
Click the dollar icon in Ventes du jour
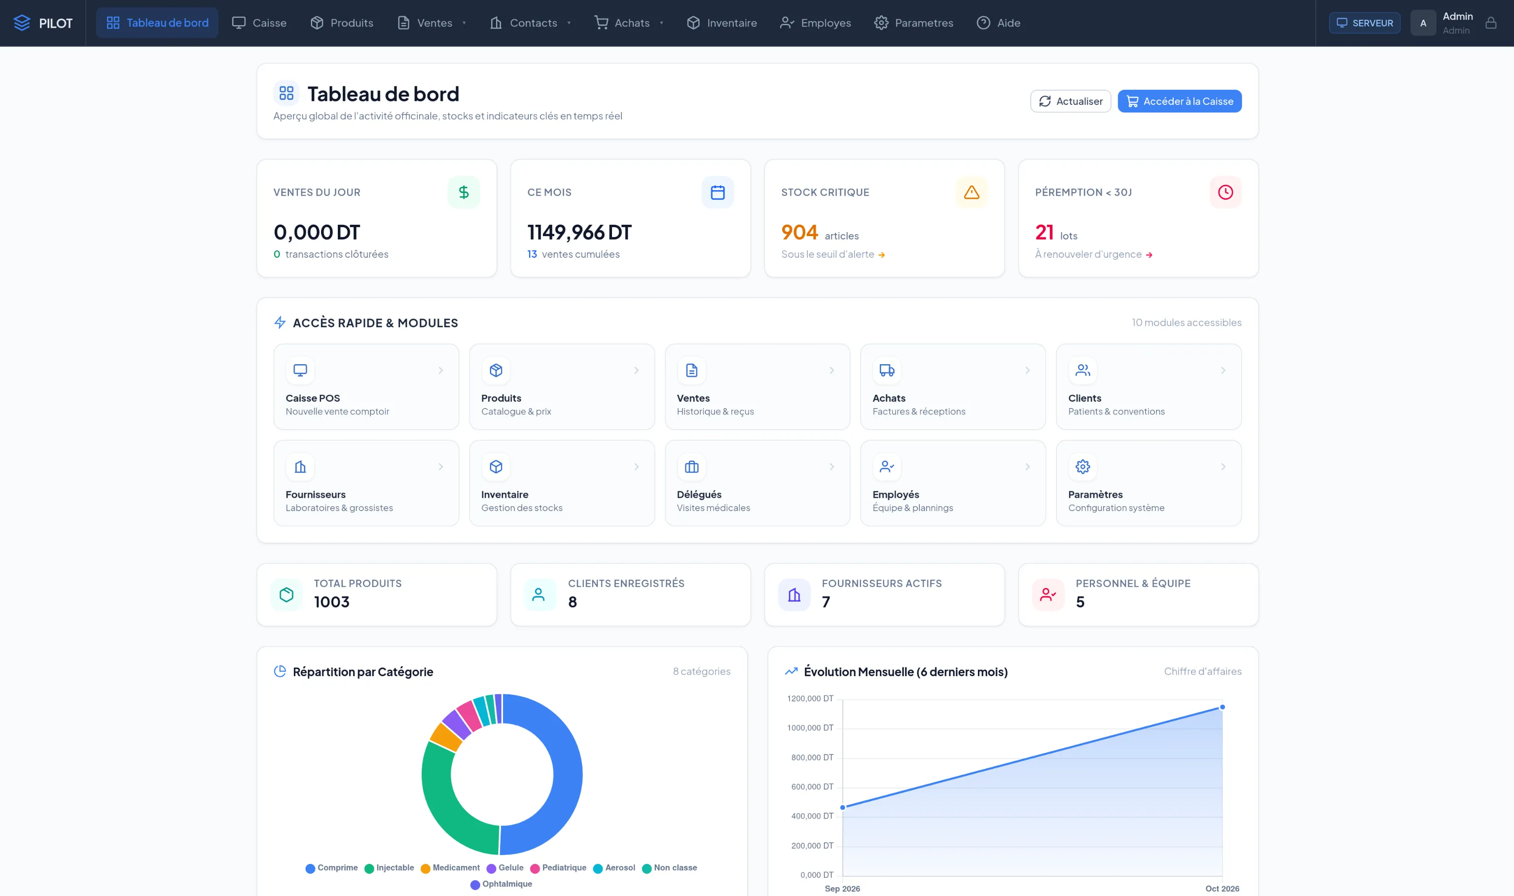pos(464,192)
